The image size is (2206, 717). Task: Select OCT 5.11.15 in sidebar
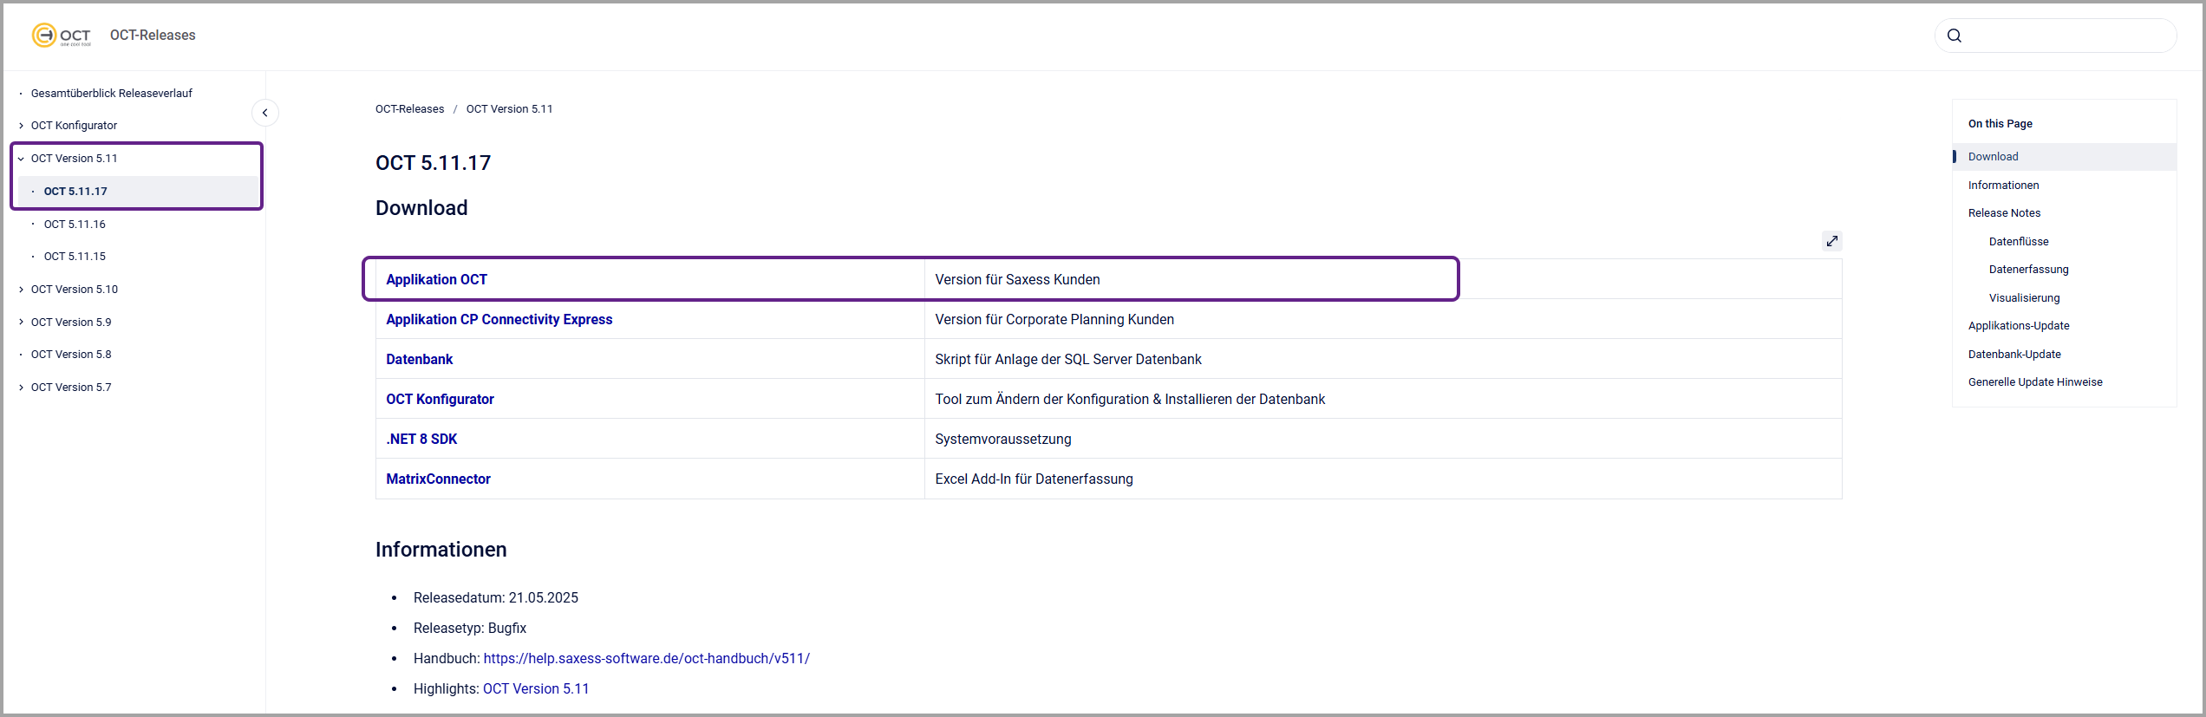(x=75, y=257)
